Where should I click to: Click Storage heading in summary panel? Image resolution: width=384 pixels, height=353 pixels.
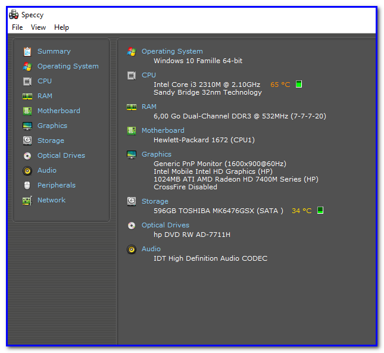pyautogui.click(x=155, y=201)
